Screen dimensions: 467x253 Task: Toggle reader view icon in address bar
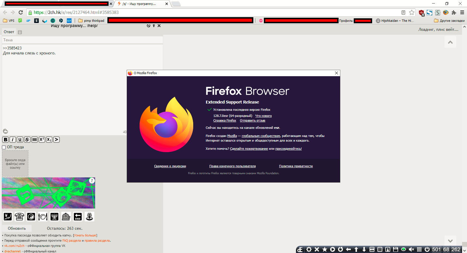pos(403,13)
